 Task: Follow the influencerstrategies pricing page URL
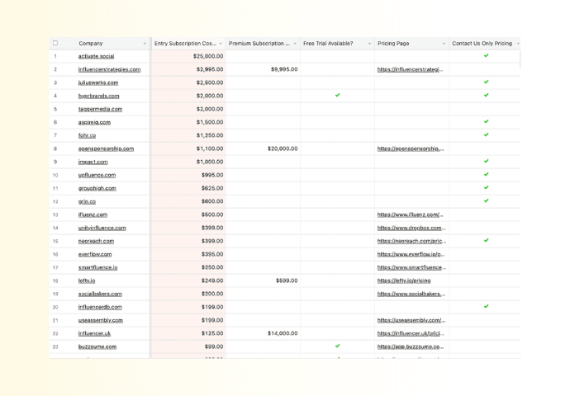point(410,69)
